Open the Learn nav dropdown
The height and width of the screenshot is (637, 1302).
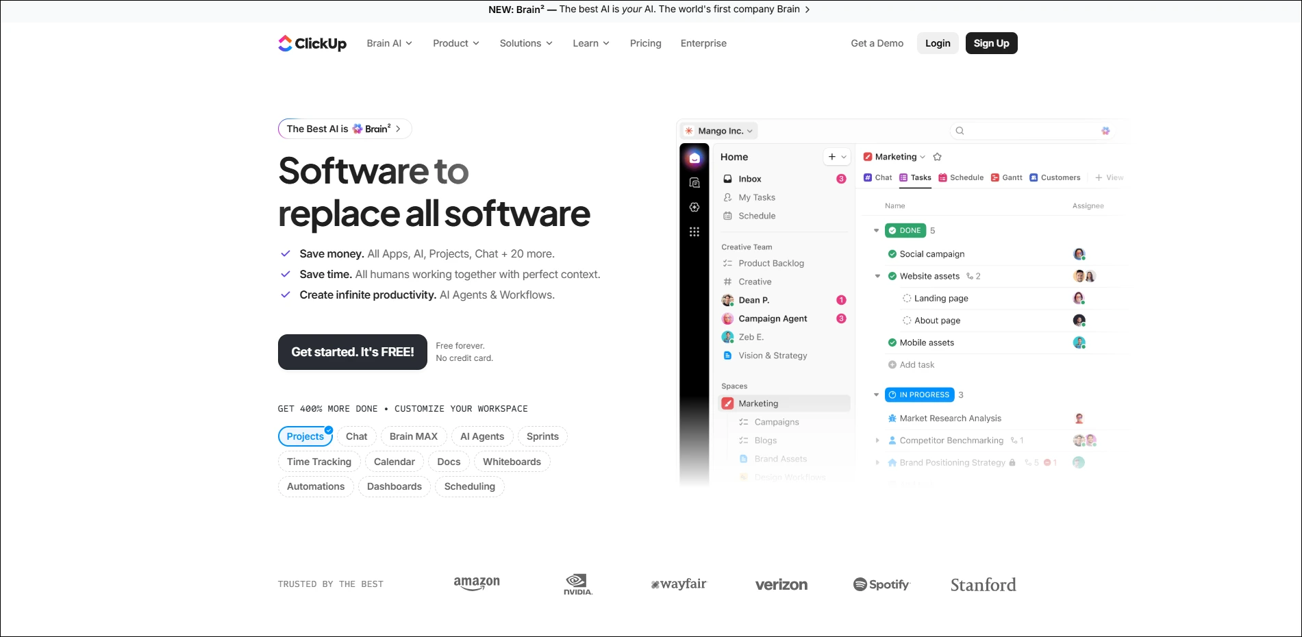[590, 43]
